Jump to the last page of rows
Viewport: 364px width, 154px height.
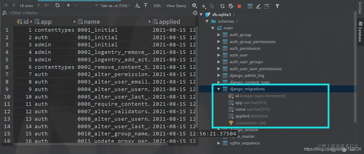point(47,5)
